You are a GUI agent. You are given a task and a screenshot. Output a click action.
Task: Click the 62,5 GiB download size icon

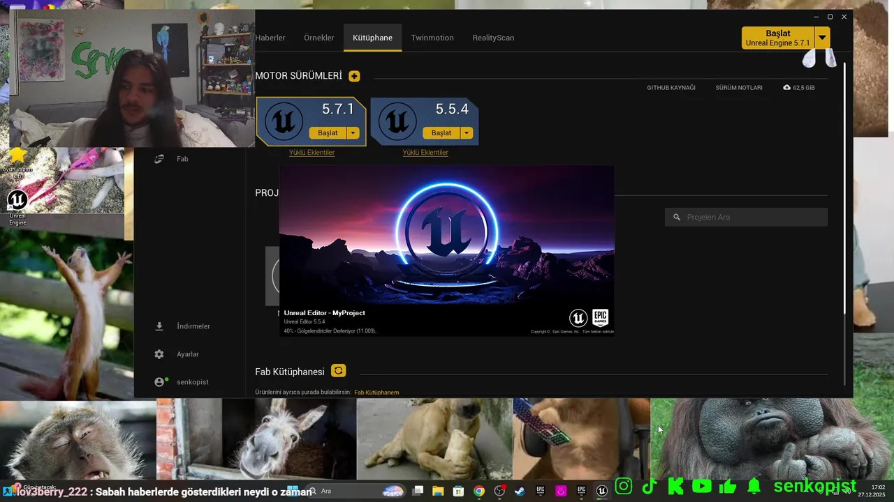click(x=787, y=88)
